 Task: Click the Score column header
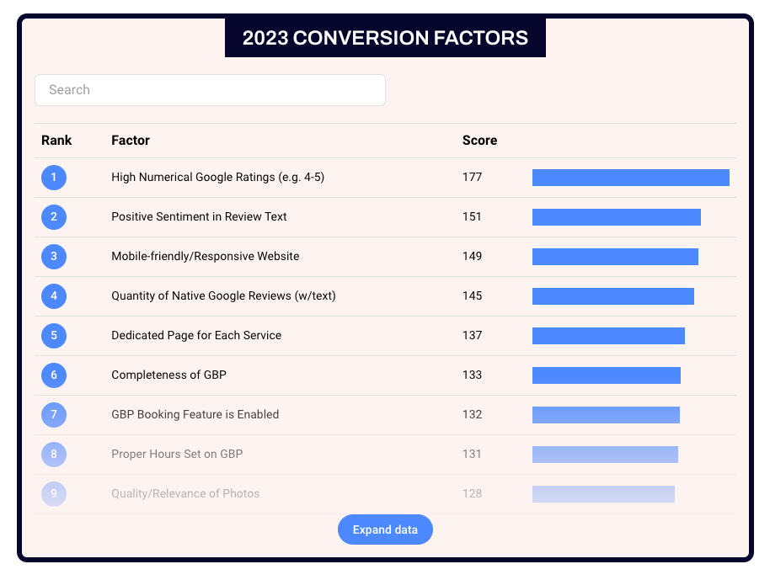(479, 141)
